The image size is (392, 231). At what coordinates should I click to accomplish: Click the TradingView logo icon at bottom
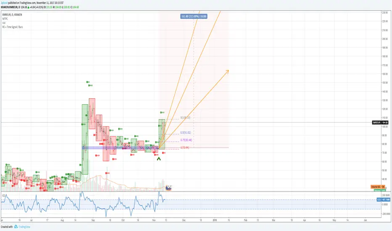pos(16,226)
